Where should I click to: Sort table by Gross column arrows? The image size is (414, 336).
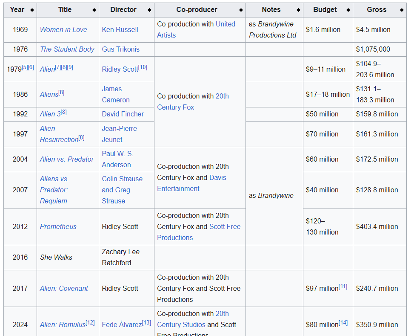tap(402, 10)
